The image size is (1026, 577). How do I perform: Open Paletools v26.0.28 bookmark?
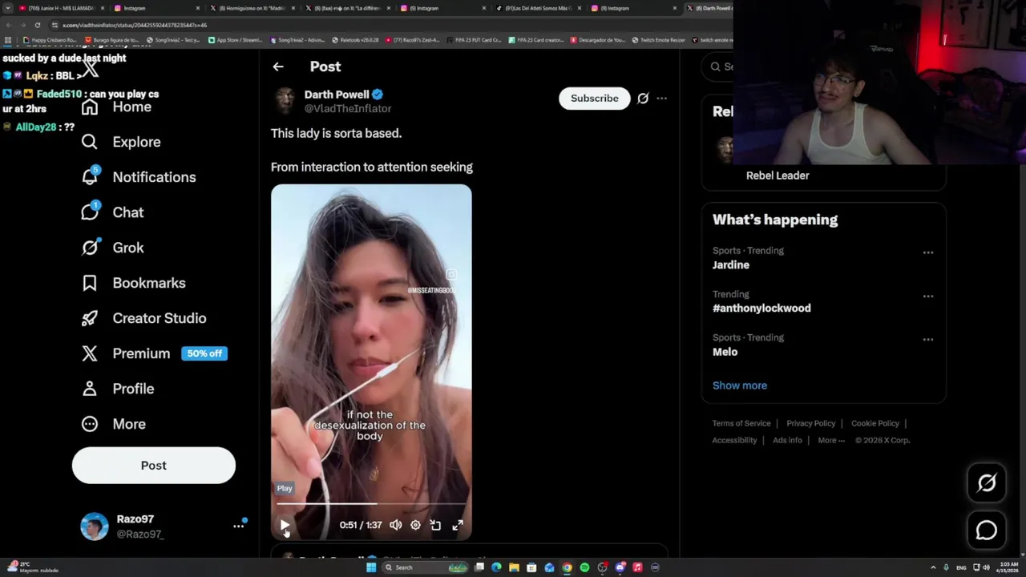point(355,40)
